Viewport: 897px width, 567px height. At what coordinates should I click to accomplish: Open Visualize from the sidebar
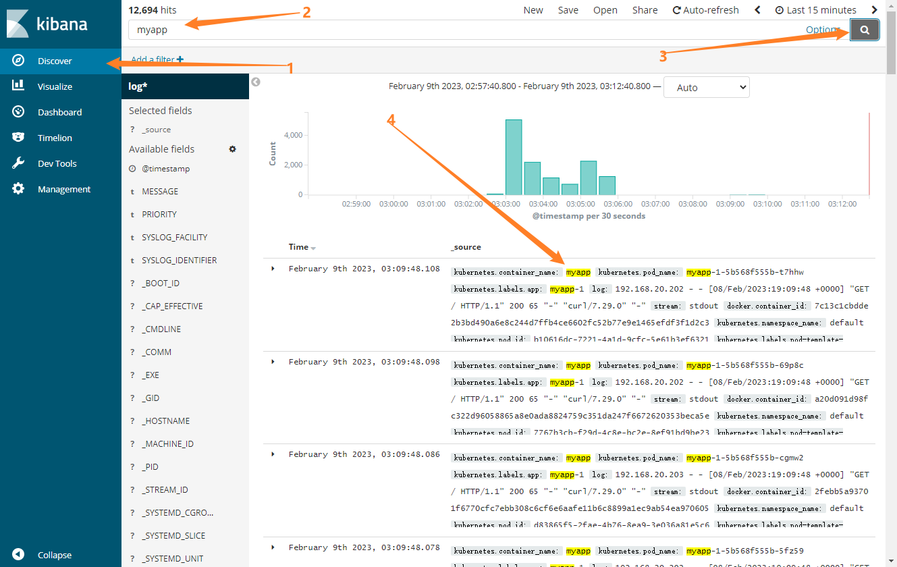click(x=54, y=86)
